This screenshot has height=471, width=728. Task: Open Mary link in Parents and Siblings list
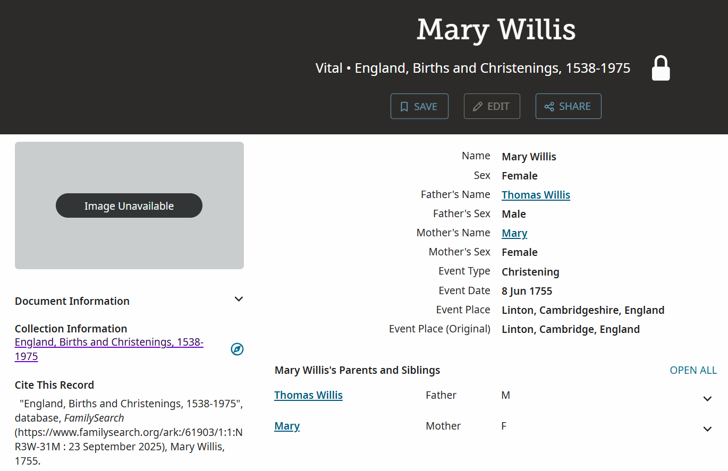287,426
